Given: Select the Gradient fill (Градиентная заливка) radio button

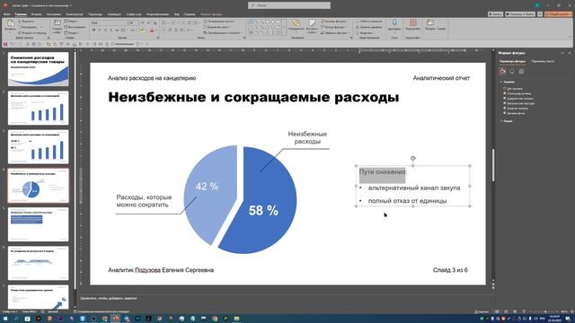Looking at the screenshot, I should (505, 99).
